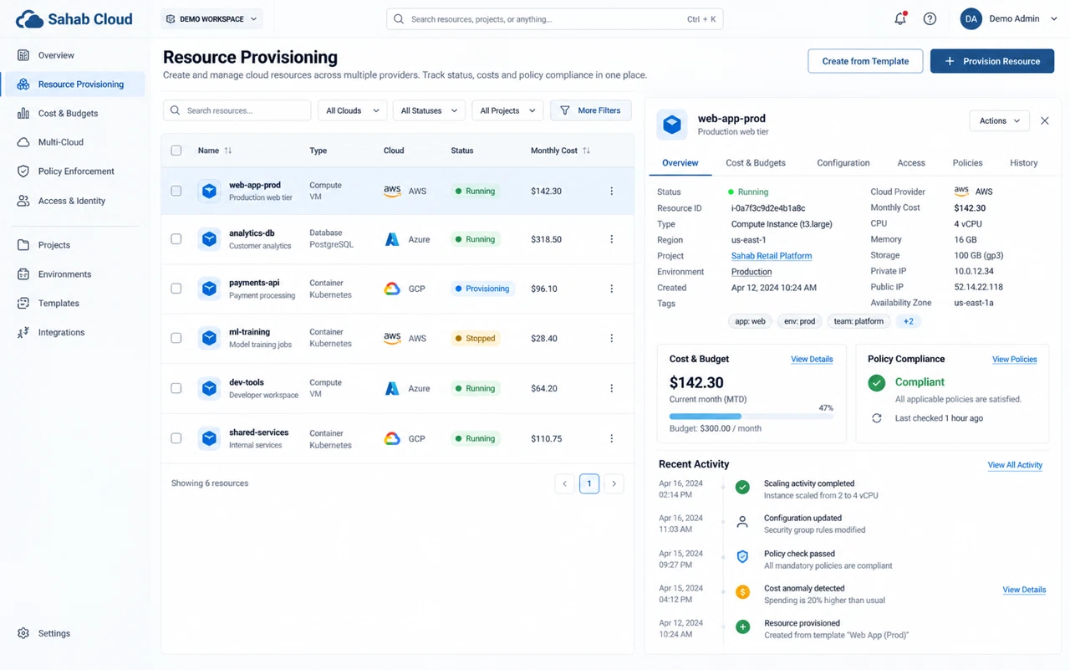Select the analytics-db row checkbox

click(176, 239)
